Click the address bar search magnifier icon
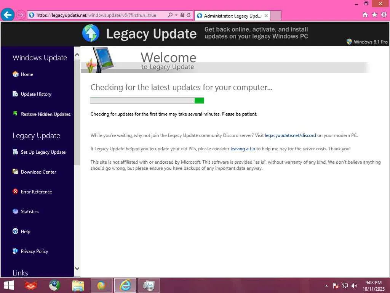Screen dimensions: 390x293 [170, 15]
